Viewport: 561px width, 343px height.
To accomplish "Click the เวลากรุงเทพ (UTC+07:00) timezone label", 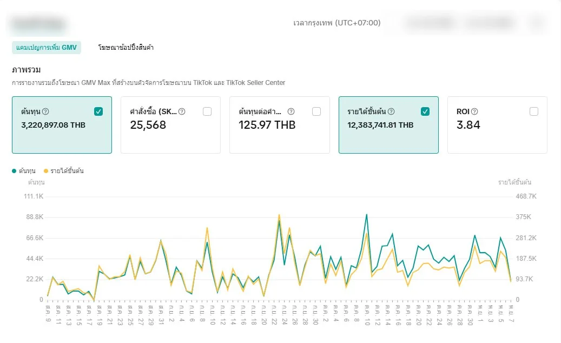I will [336, 23].
